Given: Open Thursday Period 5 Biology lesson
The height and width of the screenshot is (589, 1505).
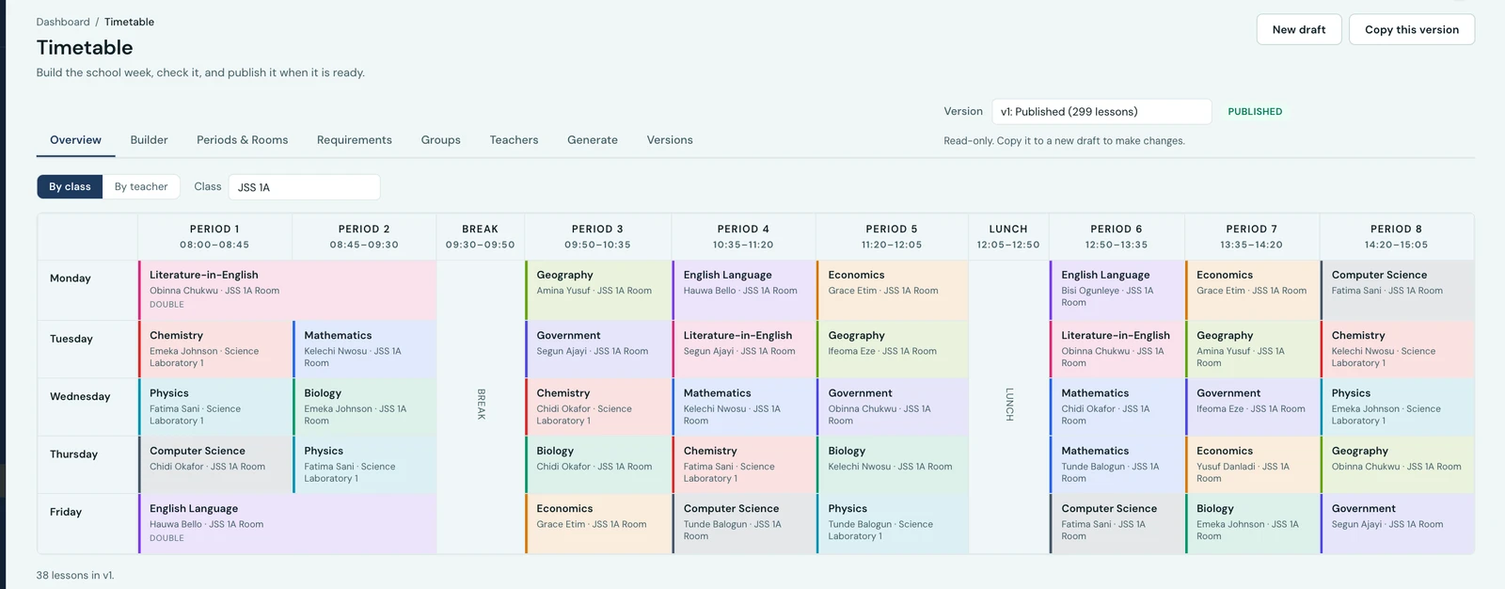Looking at the screenshot, I should click(893, 465).
